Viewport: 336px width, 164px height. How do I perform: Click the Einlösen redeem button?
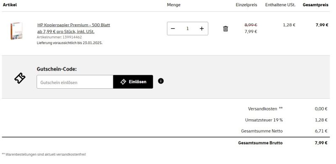[133, 82]
